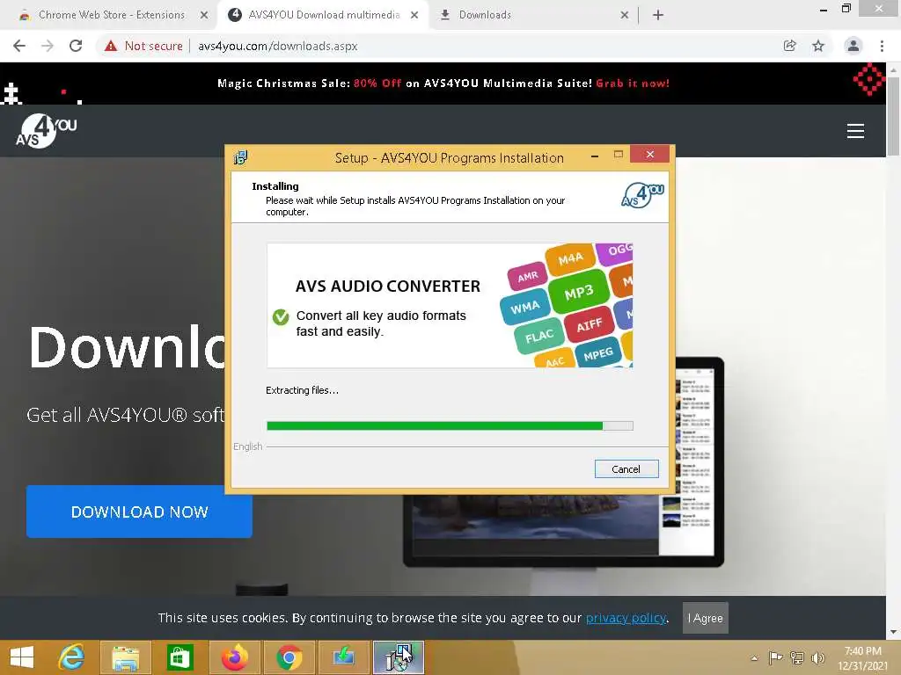The height and width of the screenshot is (675, 901).
Task: Show hidden system tray icons
Action: (x=754, y=657)
